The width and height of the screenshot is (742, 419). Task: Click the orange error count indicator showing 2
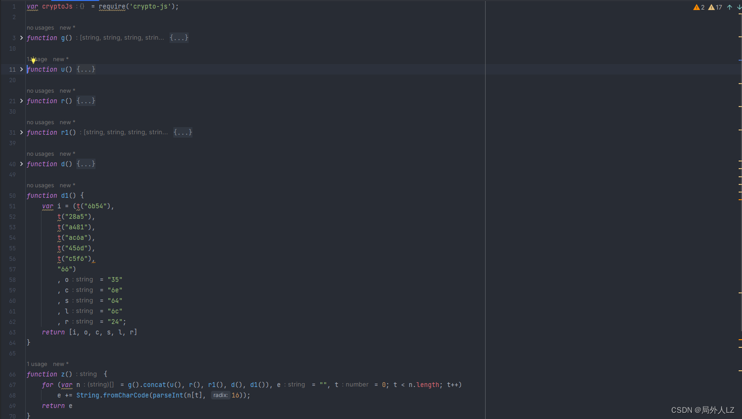[x=699, y=7]
